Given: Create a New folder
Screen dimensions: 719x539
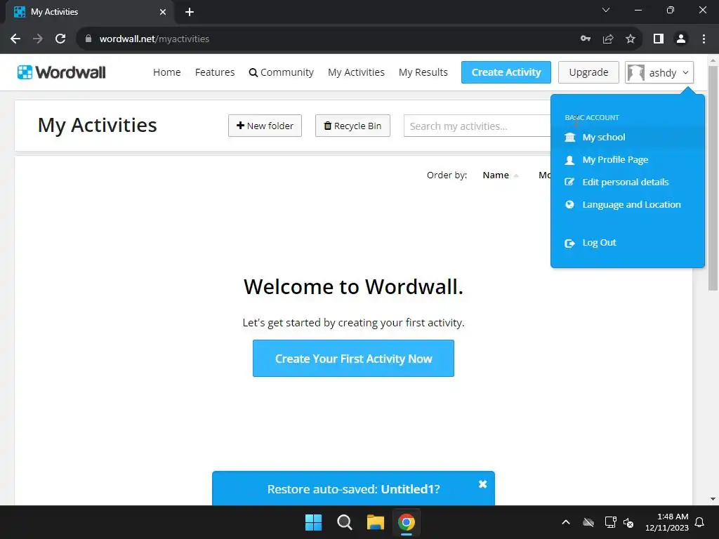Looking at the screenshot, I should point(265,126).
